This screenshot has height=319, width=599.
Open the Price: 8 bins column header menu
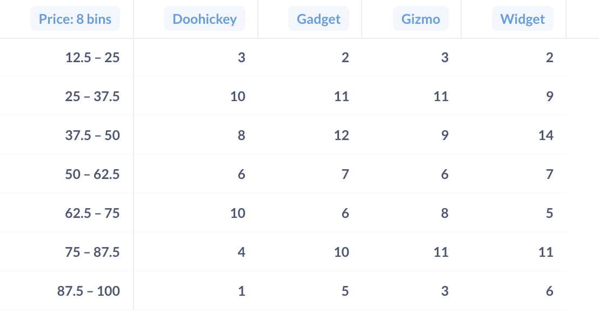click(x=75, y=18)
